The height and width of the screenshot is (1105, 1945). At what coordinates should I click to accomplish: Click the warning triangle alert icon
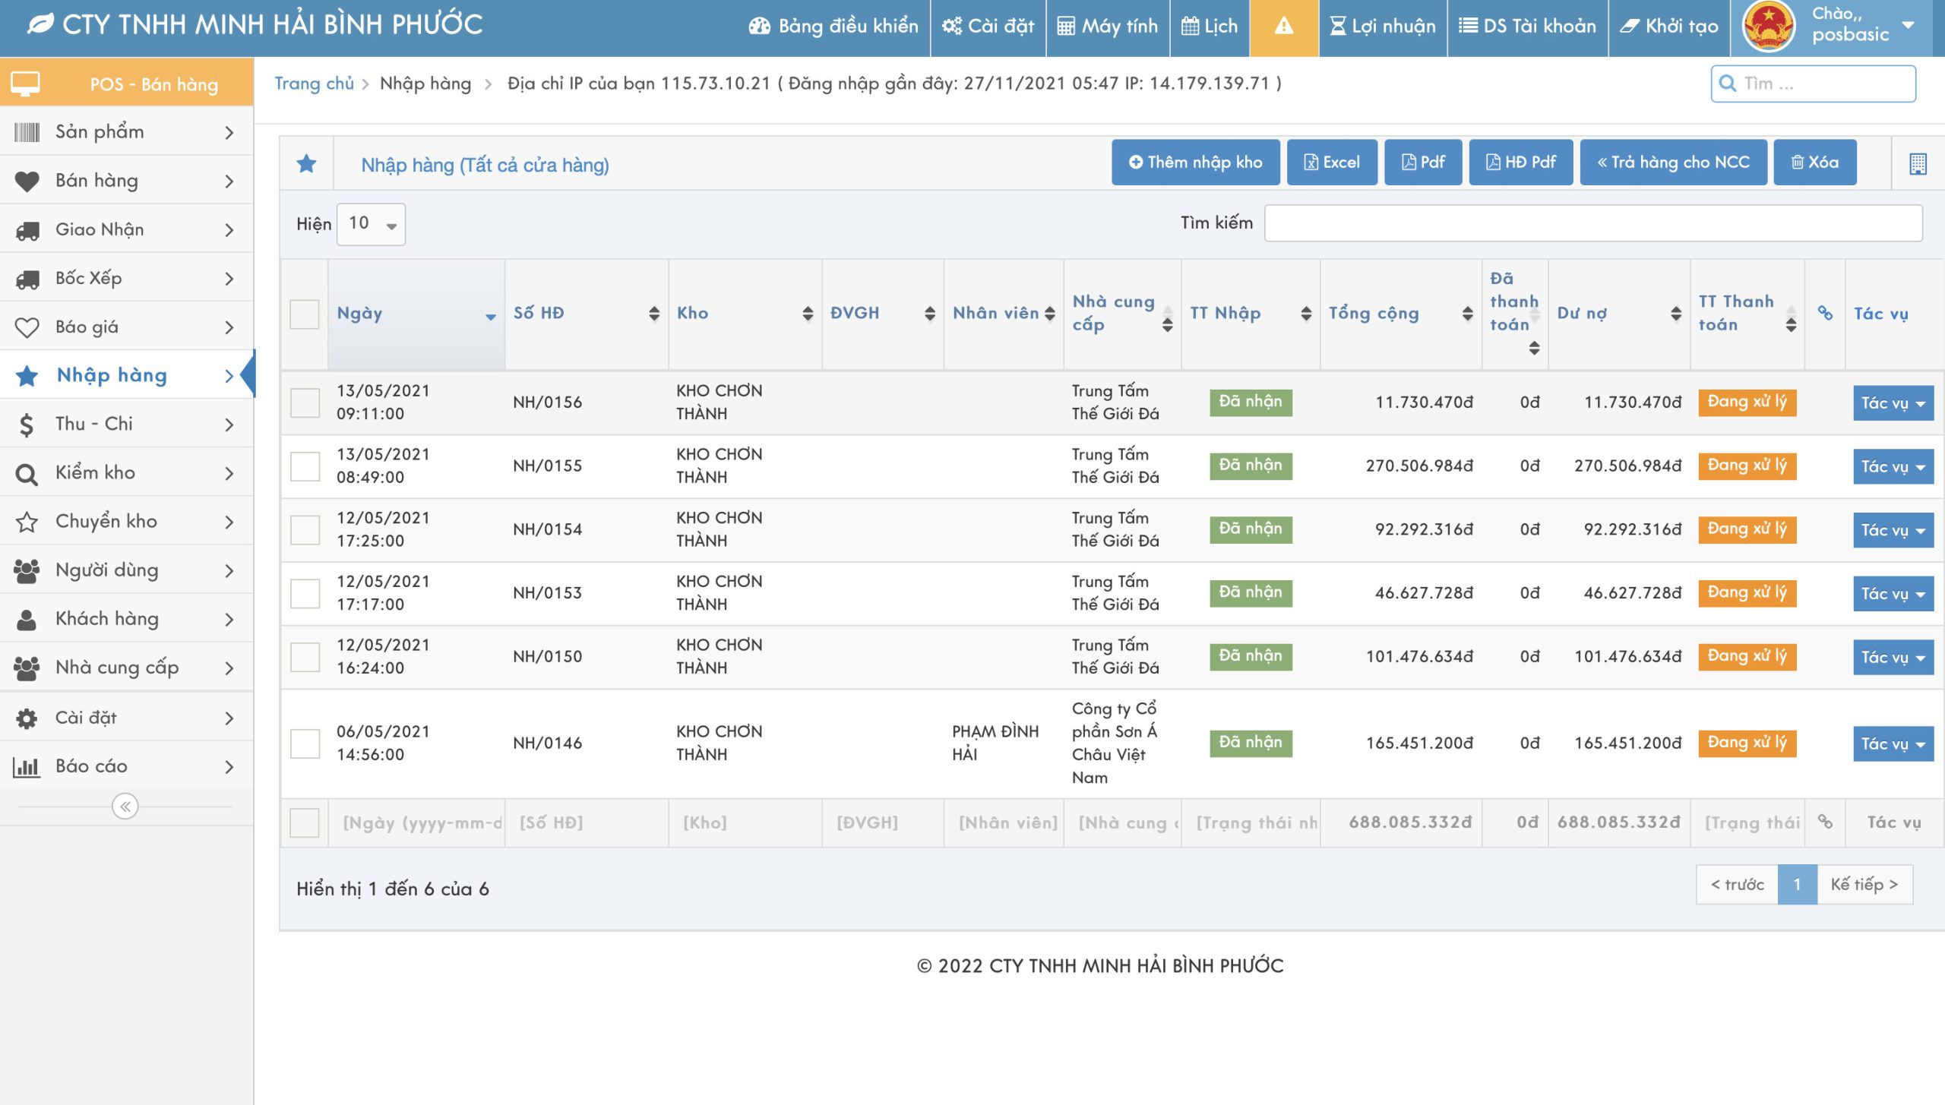[1283, 27]
